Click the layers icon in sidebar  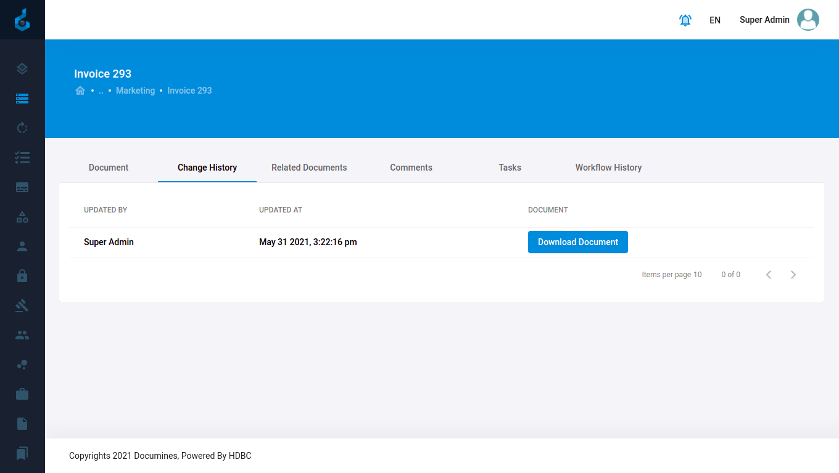22,69
